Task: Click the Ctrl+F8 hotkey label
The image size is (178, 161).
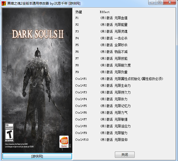Action: (x=81, y=126)
